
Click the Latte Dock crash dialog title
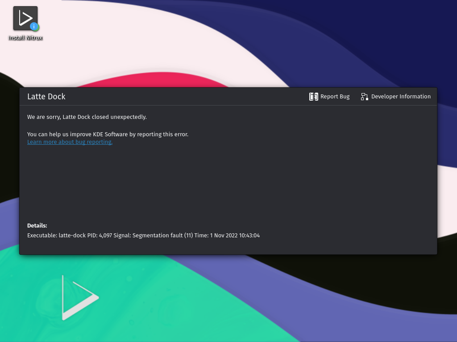click(46, 96)
